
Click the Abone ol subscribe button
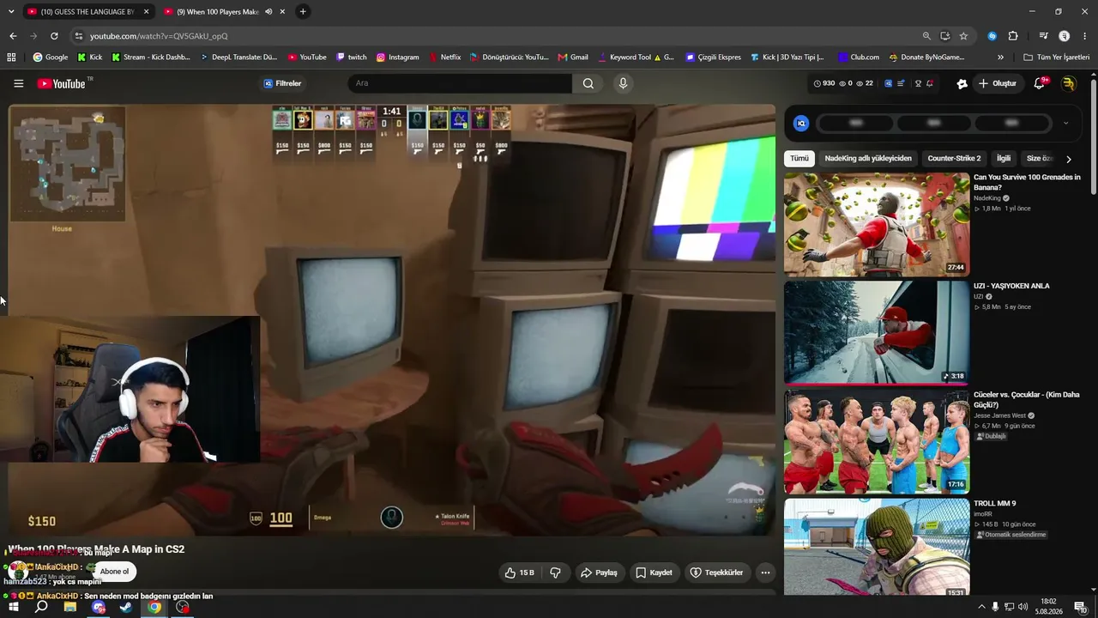114,572
